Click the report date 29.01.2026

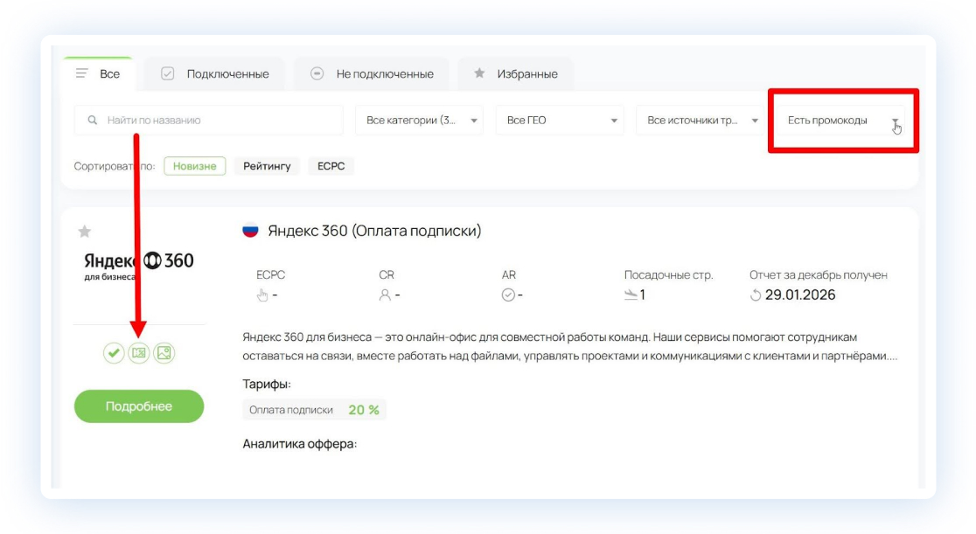(800, 295)
